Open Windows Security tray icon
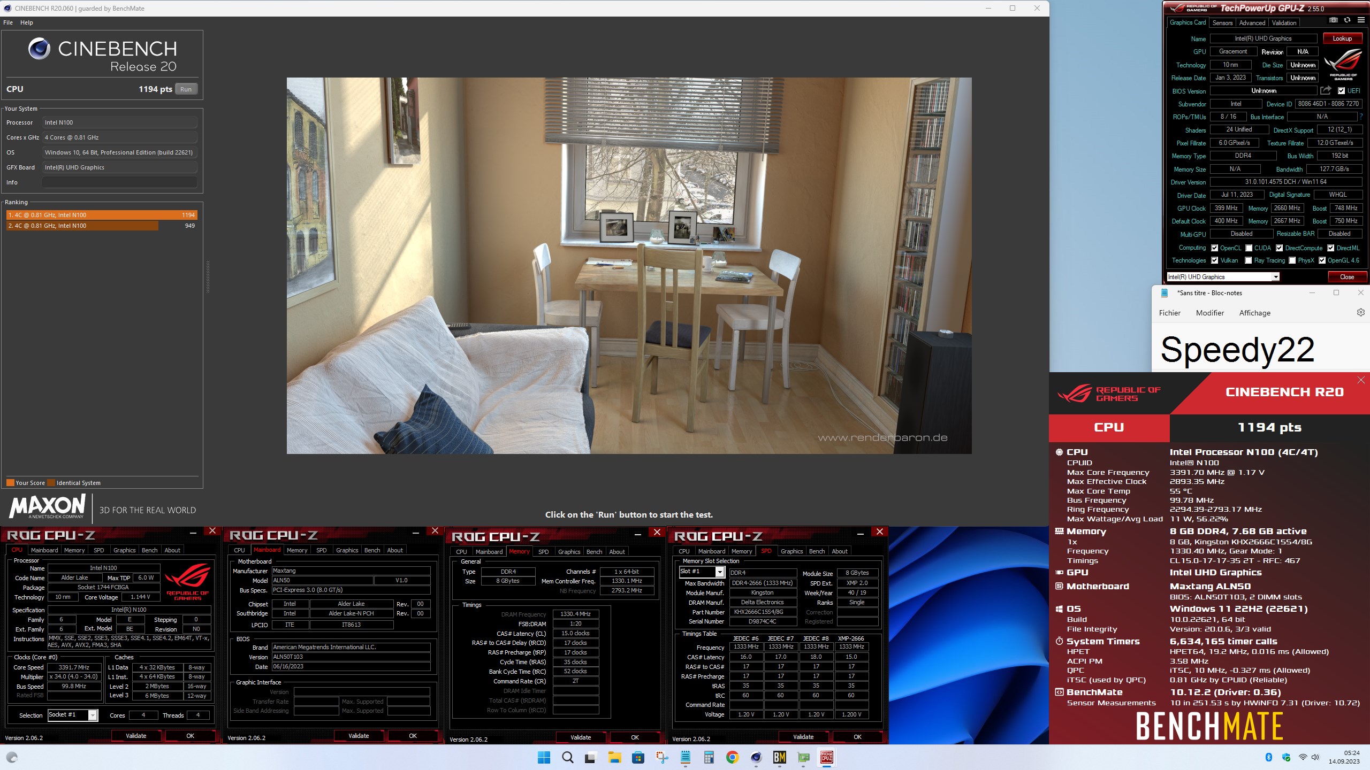This screenshot has width=1370, height=770. point(1287,757)
